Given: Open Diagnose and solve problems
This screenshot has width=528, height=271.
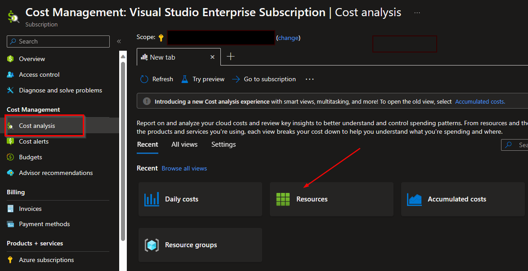Looking at the screenshot, I should tap(60, 90).
